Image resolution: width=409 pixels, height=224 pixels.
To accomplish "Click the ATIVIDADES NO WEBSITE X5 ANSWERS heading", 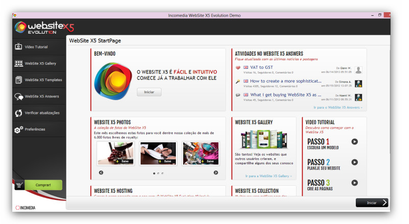I will 269,54.
